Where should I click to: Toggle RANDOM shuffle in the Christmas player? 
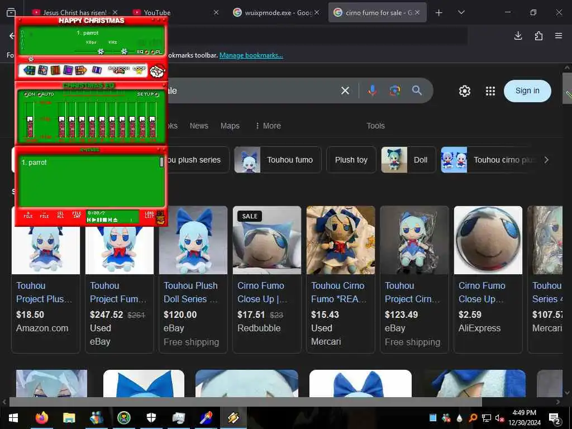119,69
